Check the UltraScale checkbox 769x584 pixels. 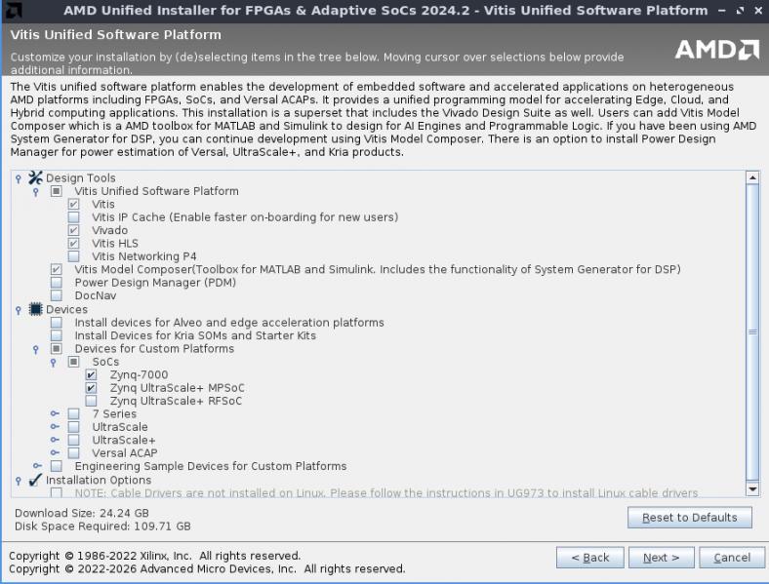(73, 427)
